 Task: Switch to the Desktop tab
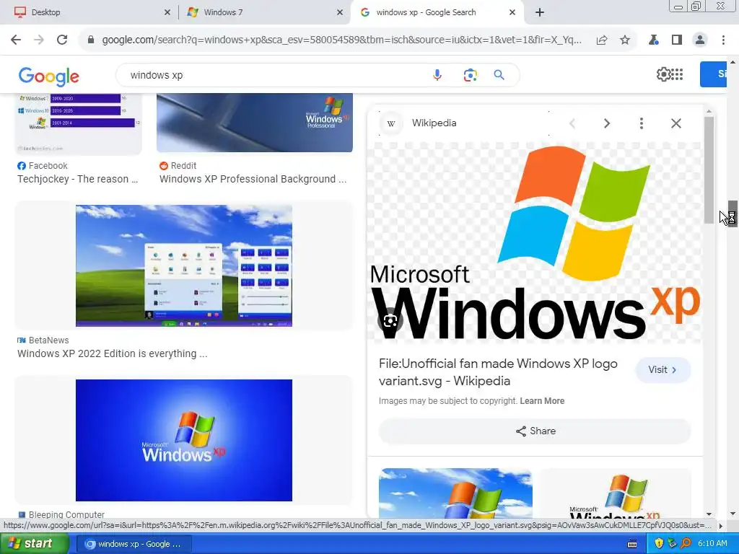[88, 12]
